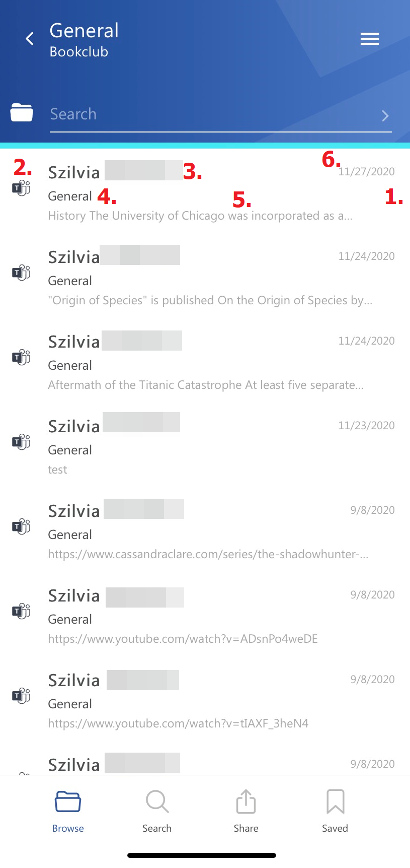The width and height of the screenshot is (410, 868).
Task: Open the youtube tIAXF_3heN4 link message
Action: [178, 723]
